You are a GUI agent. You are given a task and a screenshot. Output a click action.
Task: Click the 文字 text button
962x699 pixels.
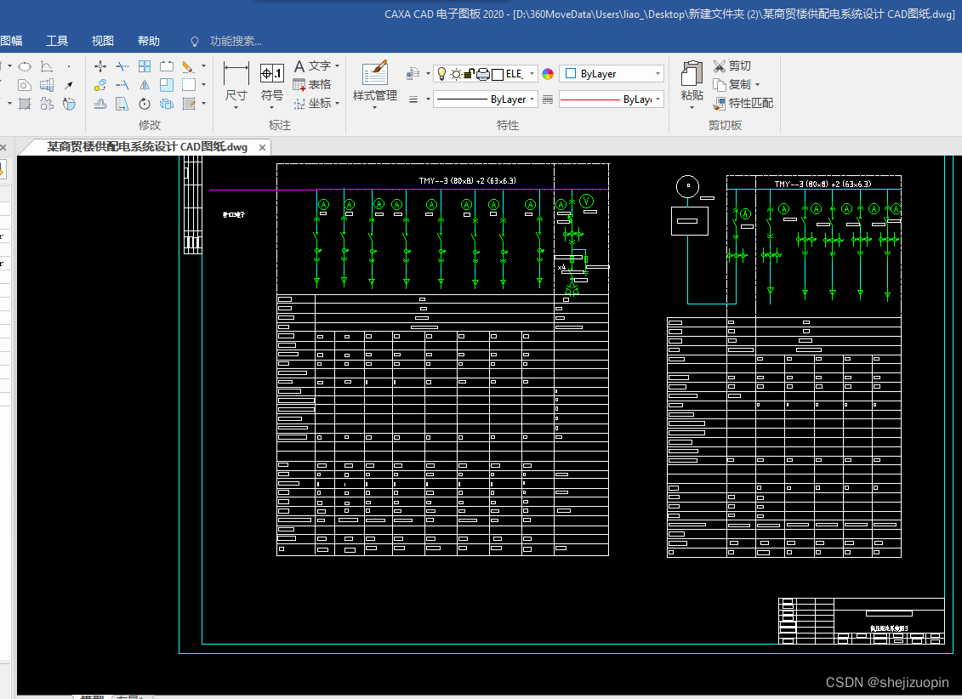313,65
